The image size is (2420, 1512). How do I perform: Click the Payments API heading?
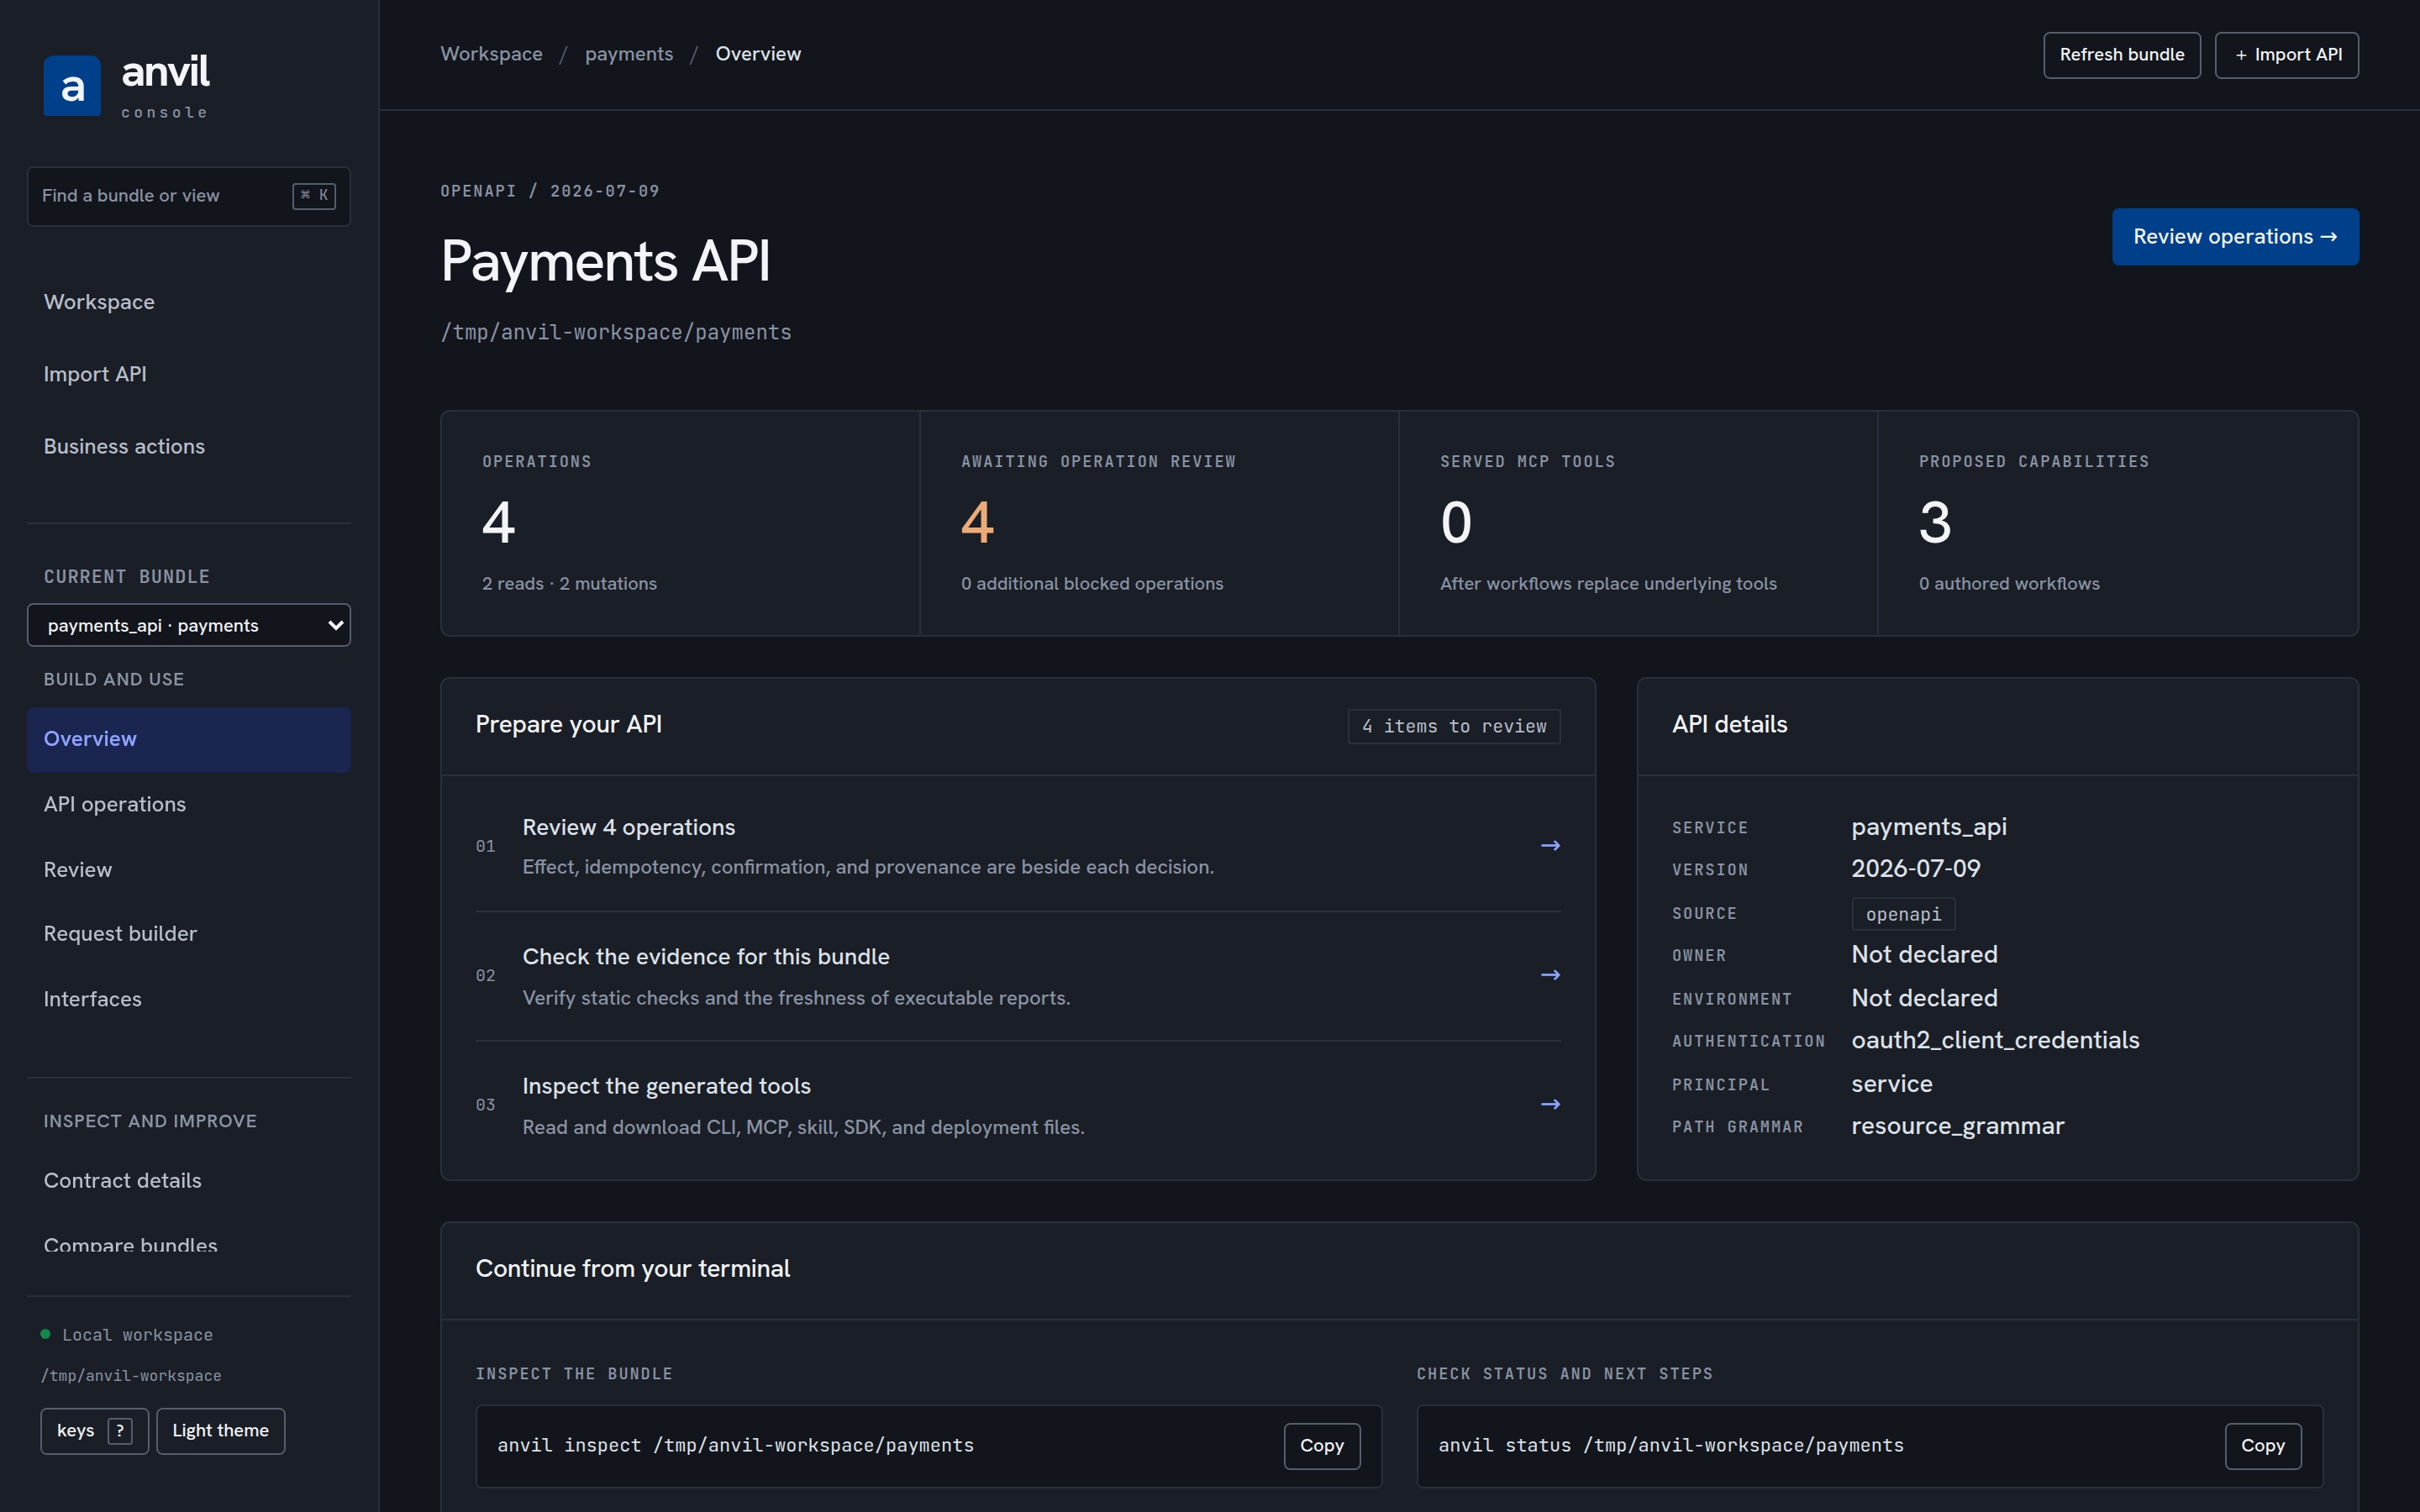click(605, 262)
